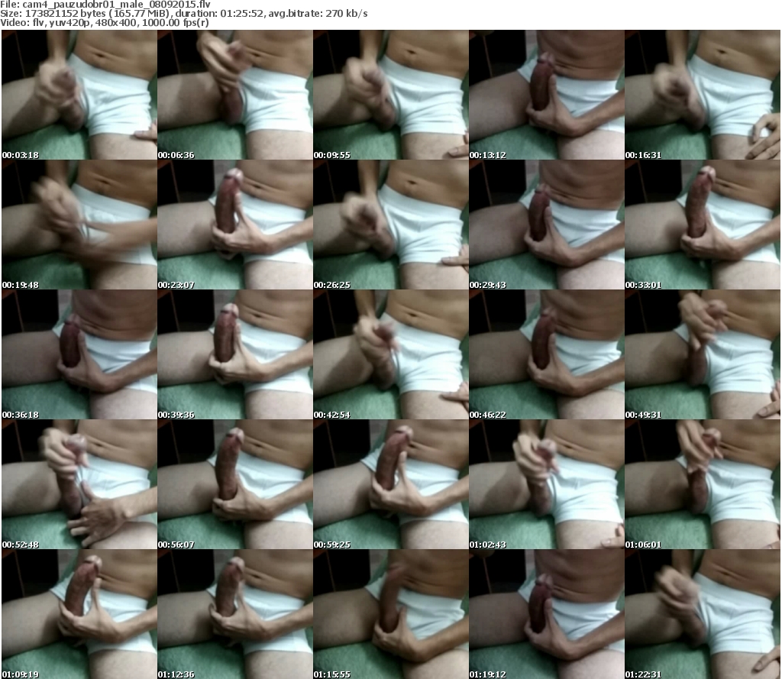View the frame stamped 01:12:36
The height and width of the screenshot is (679, 782).
(235, 613)
